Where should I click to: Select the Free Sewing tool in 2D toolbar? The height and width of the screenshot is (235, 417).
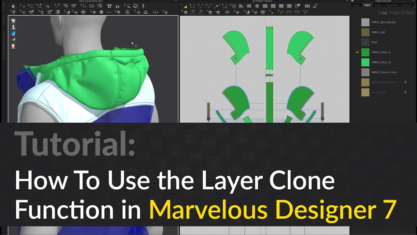(x=201, y=12)
